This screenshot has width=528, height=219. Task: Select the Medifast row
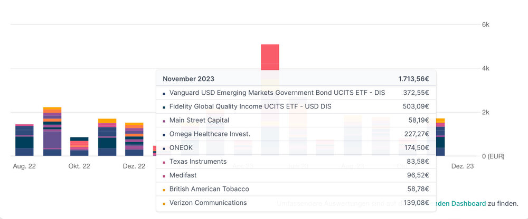[x=183, y=175]
